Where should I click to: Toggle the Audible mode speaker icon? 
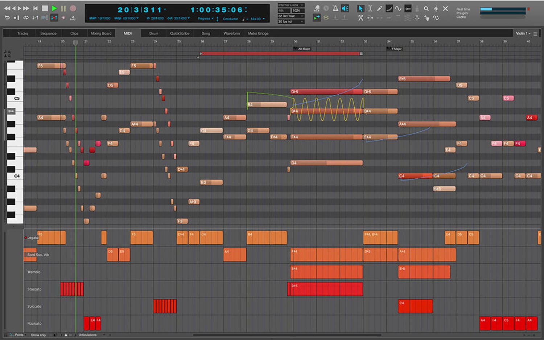tap(345, 8)
